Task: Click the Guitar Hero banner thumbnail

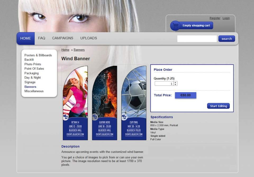Action: [x=105, y=103]
